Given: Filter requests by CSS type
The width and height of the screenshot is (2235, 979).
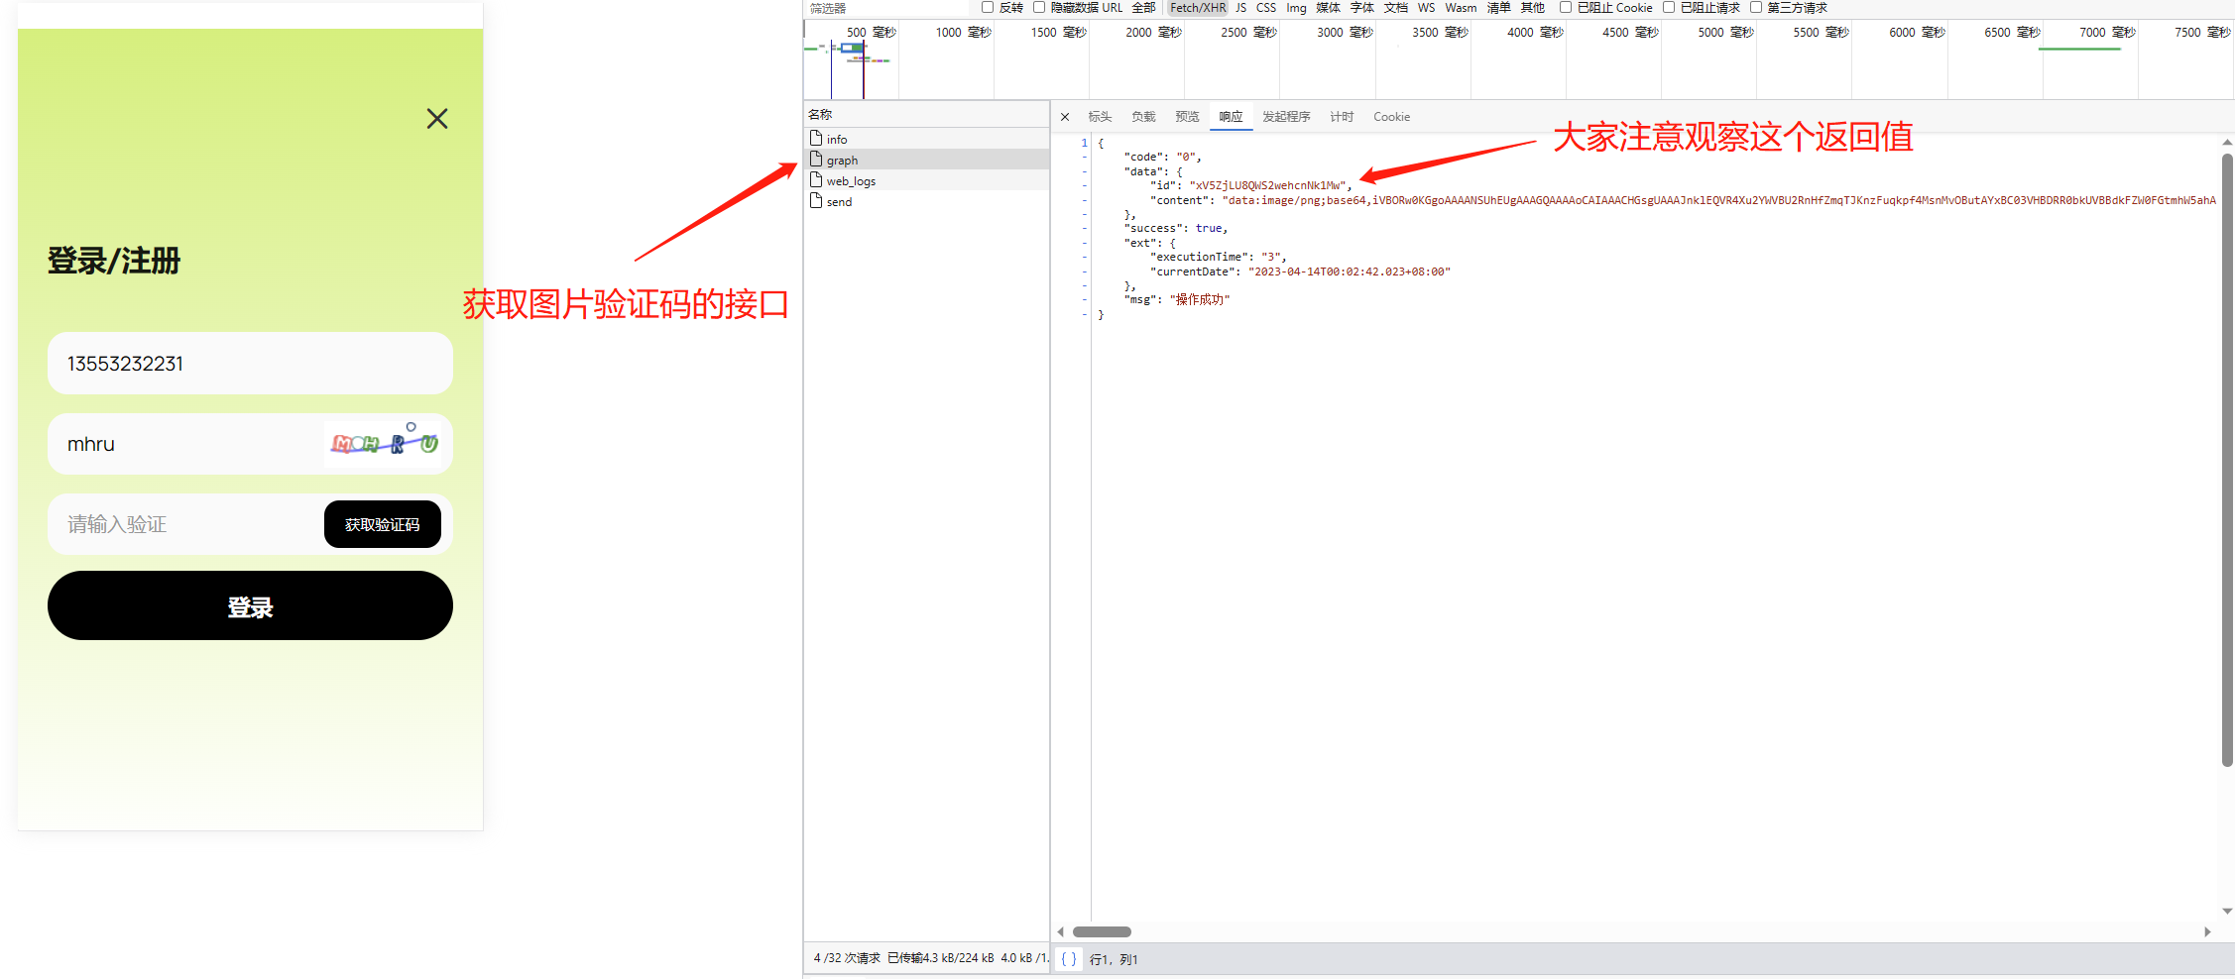Looking at the screenshot, I should pyautogui.click(x=1266, y=8).
